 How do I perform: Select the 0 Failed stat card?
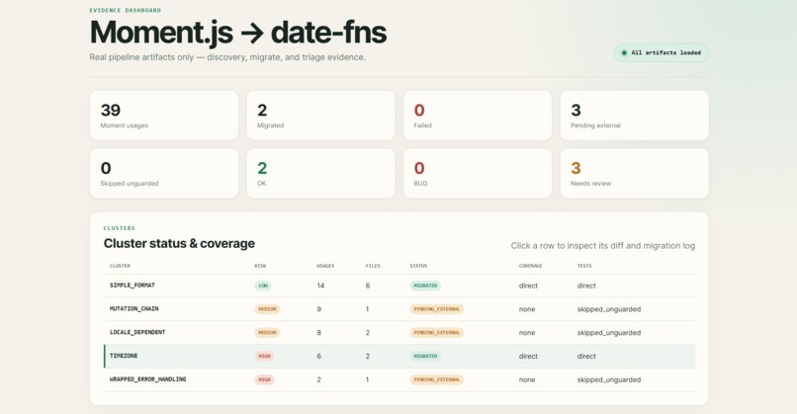(x=478, y=116)
